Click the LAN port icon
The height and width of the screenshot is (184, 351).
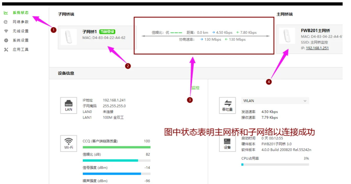(68, 105)
